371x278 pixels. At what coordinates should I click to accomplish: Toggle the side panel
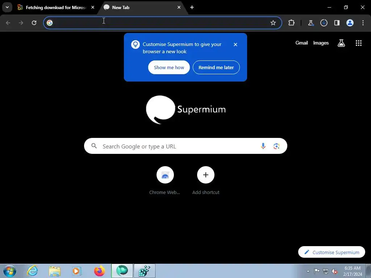point(337,23)
